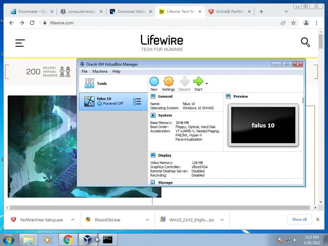Screen dimensions: 328x246
Task: Open the Chrome three-dot menu
Action: pos(316,23)
